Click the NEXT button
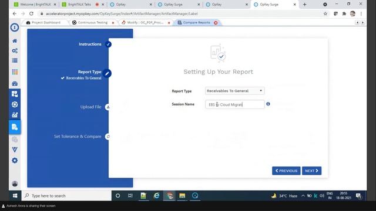 click(x=311, y=171)
